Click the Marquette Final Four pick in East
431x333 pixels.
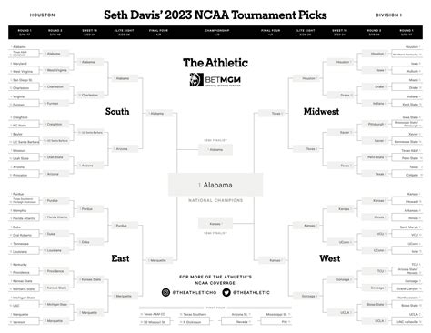159,260
